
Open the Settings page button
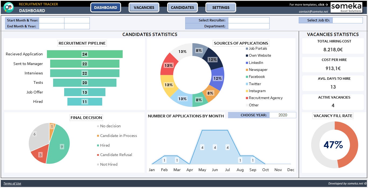[221, 8]
